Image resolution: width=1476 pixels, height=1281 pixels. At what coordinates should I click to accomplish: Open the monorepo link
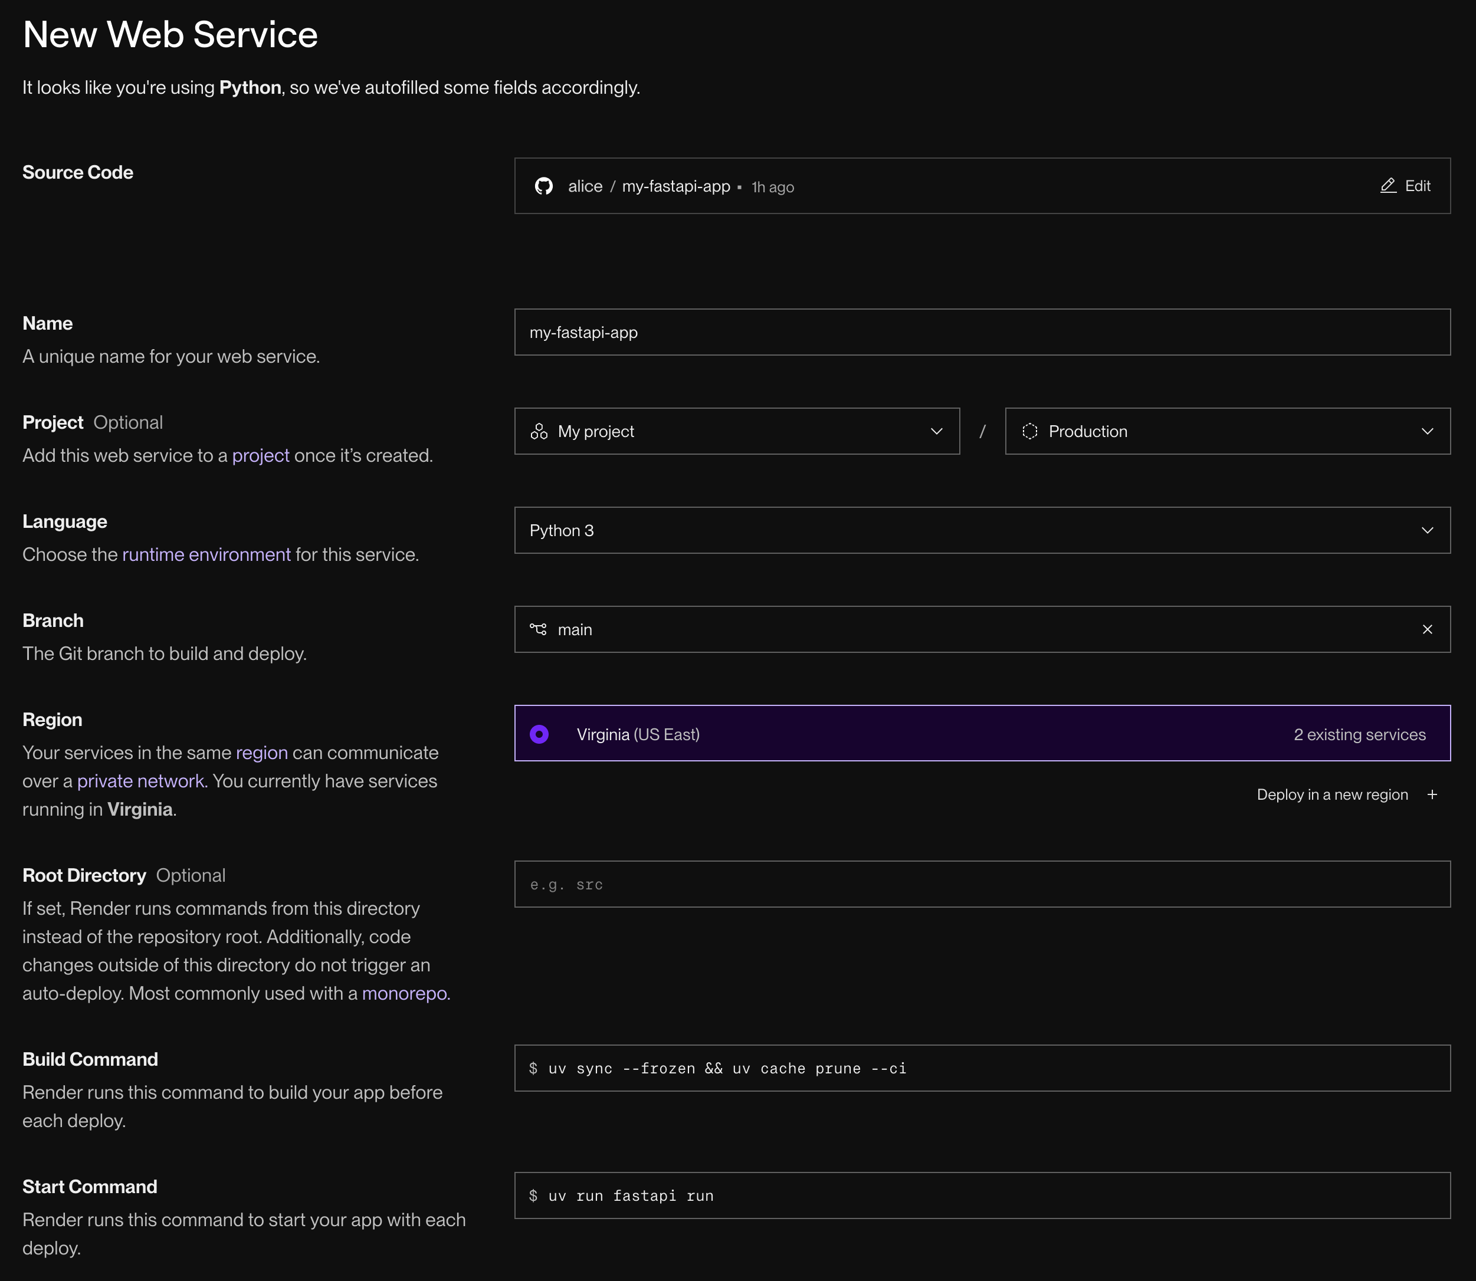pos(405,994)
